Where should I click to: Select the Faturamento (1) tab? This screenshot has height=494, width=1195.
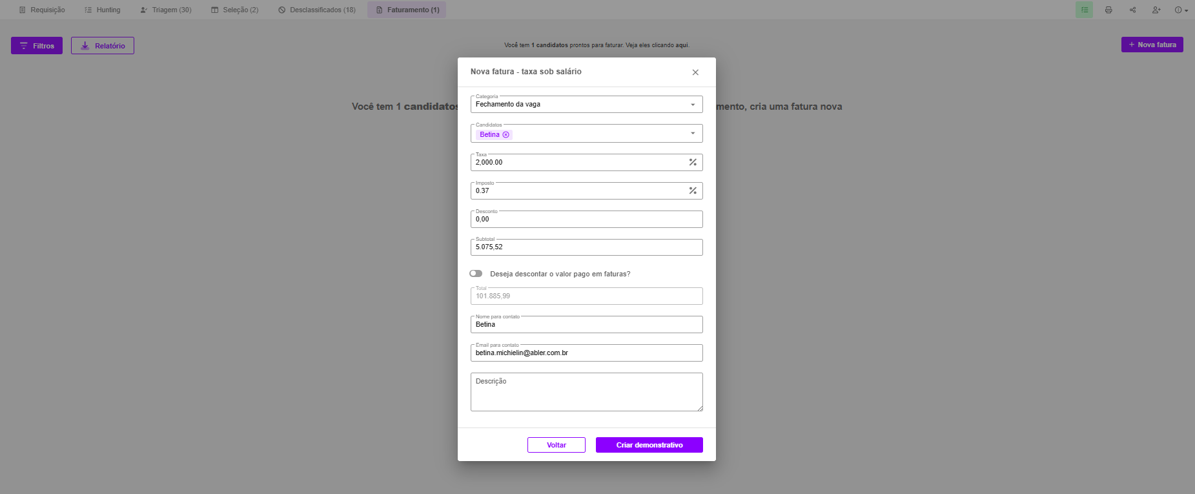(407, 10)
